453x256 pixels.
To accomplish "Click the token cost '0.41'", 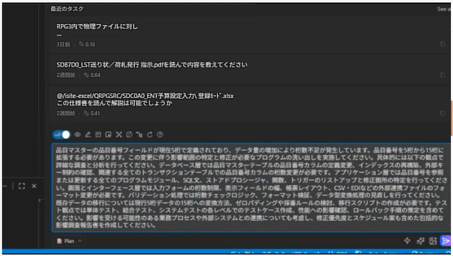I will pyautogui.click(x=95, y=113).
